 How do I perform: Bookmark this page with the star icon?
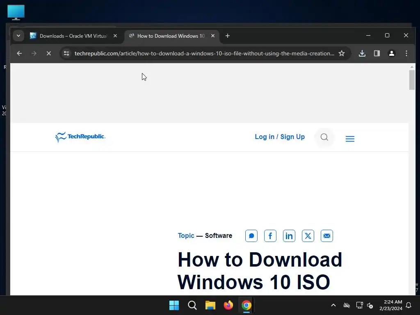(342, 53)
